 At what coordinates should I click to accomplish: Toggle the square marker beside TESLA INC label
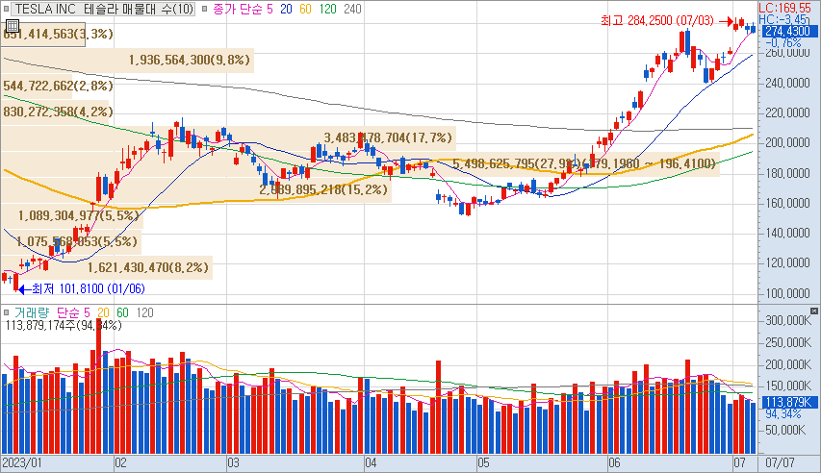tap(7, 9)
